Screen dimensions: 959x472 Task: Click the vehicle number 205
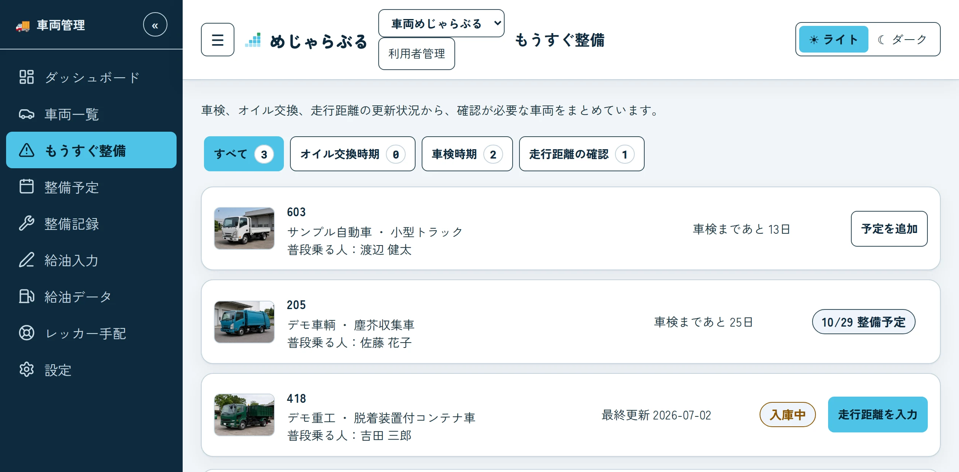click(296, 305)
